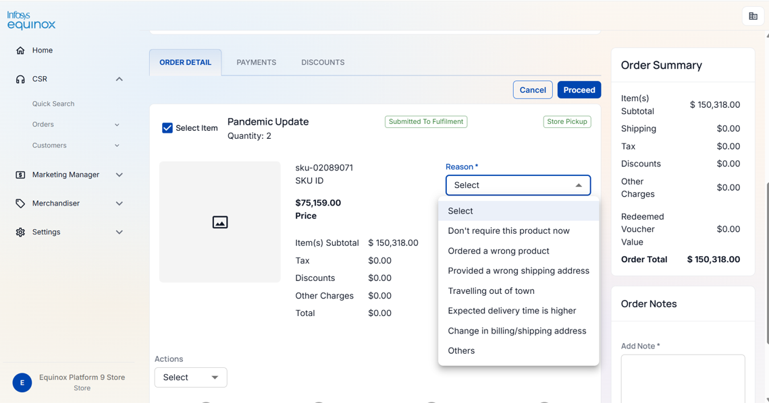769x403 pixels.
Task: Expand the Merchandiser chevron
Action: [120, 204]
